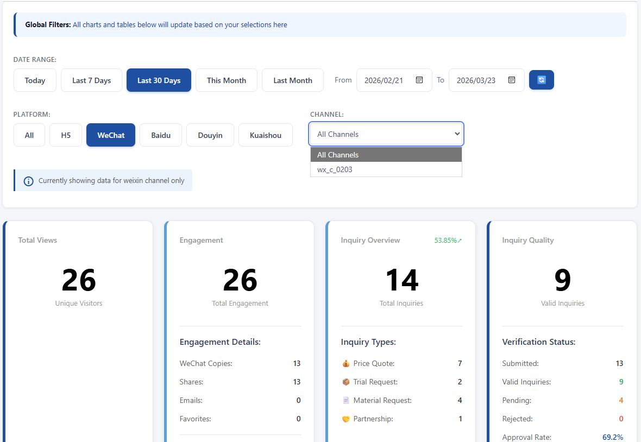The image size is (641, 442).
Task: Select the H5 platform filter
Action: [x=66, y=135]
